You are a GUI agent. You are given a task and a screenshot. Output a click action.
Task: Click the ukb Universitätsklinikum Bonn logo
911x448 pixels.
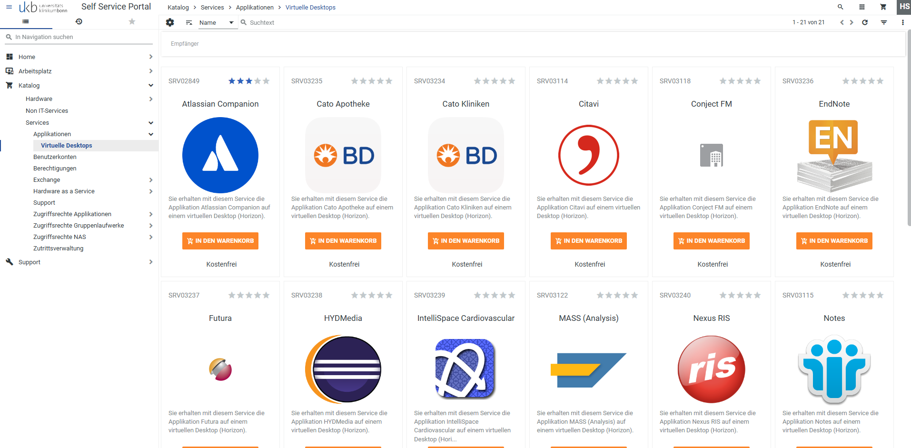[x=43, y=7]
